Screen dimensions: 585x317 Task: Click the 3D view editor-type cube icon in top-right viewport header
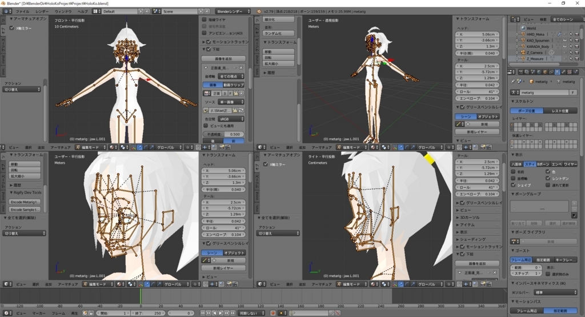tap(261, 147)
